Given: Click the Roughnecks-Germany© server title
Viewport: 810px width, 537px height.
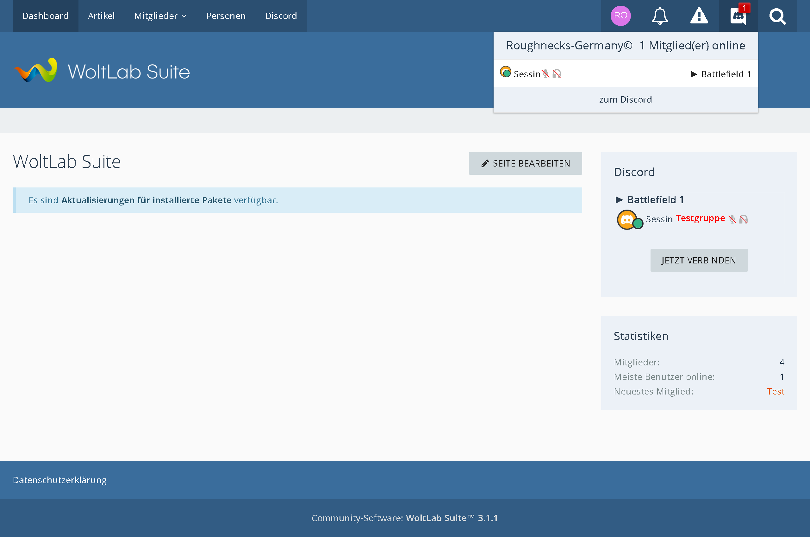Looking at the screenshot, I should pos(569,45).
